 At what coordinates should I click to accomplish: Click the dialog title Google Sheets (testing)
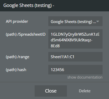(x=29, y=5)
